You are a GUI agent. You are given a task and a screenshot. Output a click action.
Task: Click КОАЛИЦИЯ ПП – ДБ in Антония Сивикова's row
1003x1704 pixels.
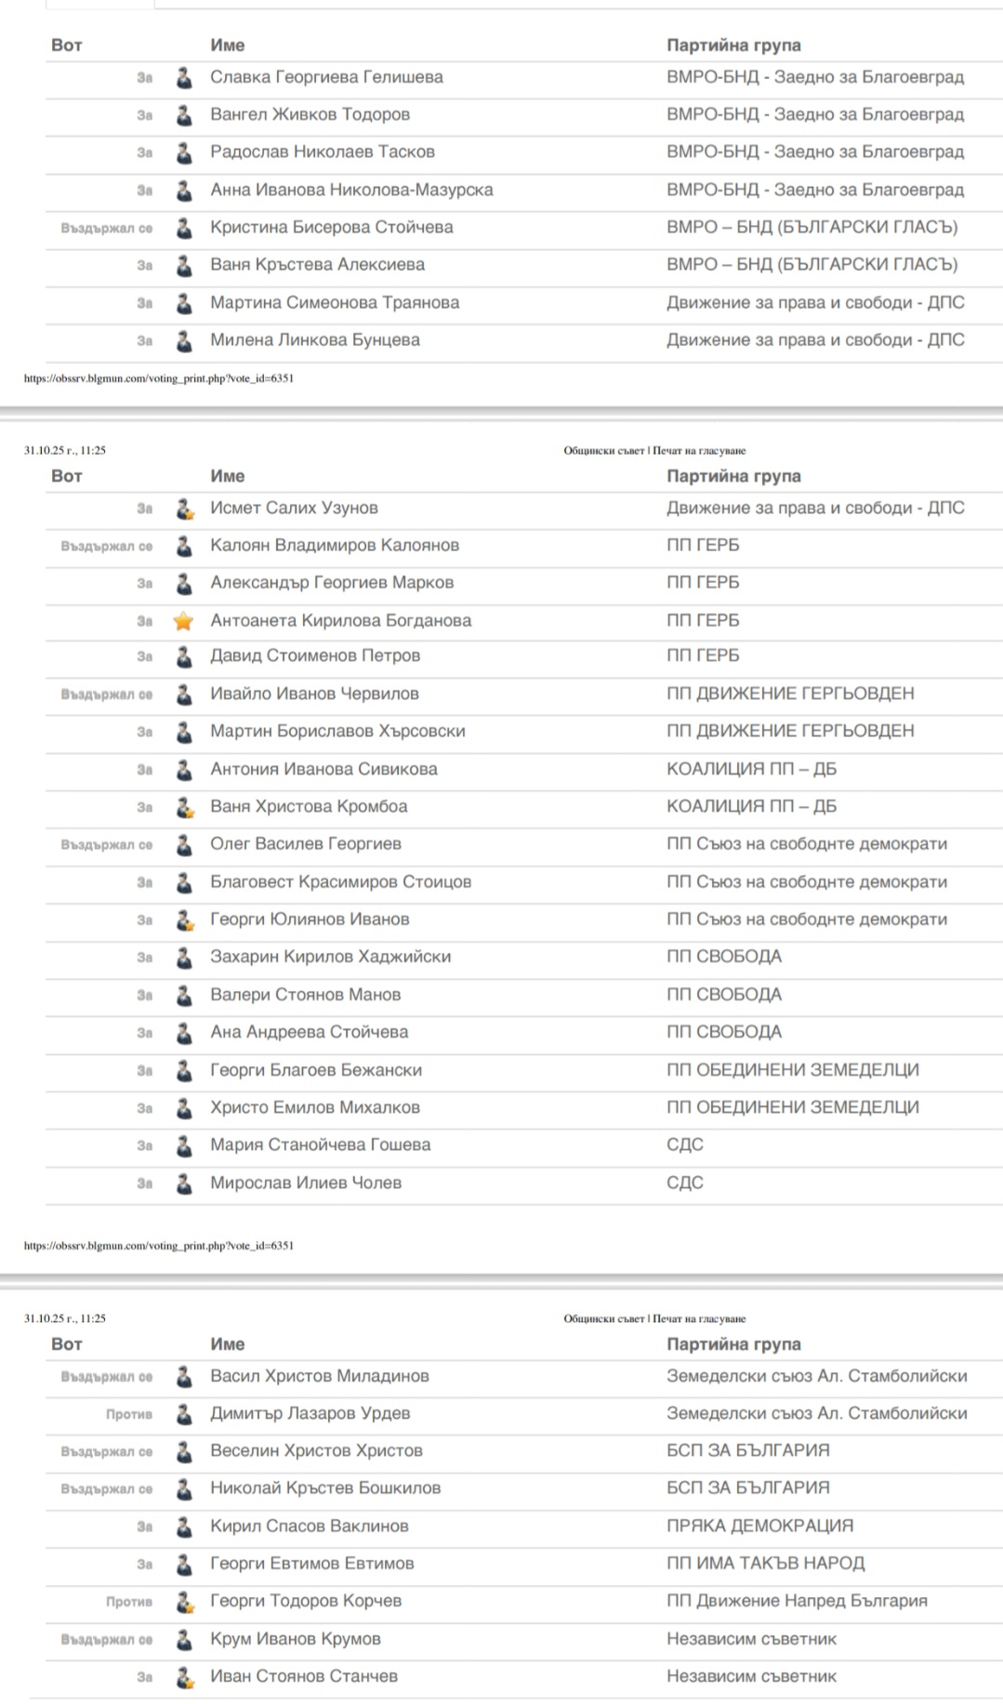(751, 769)
